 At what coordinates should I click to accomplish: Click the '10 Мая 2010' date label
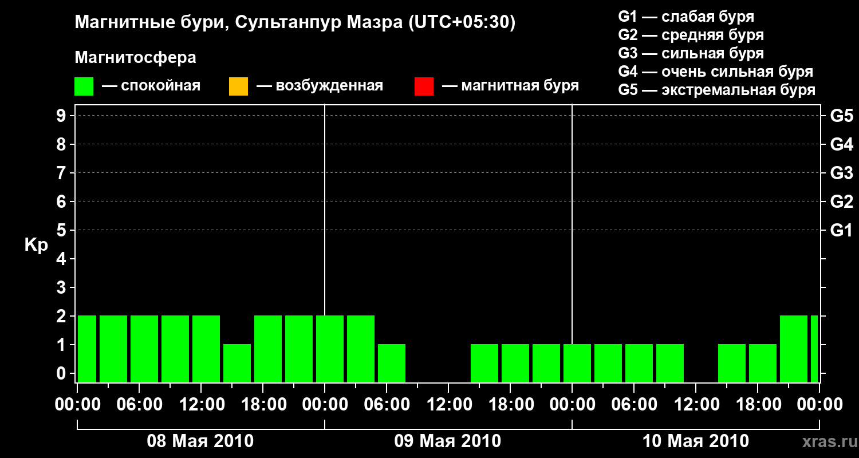[695, 441]
